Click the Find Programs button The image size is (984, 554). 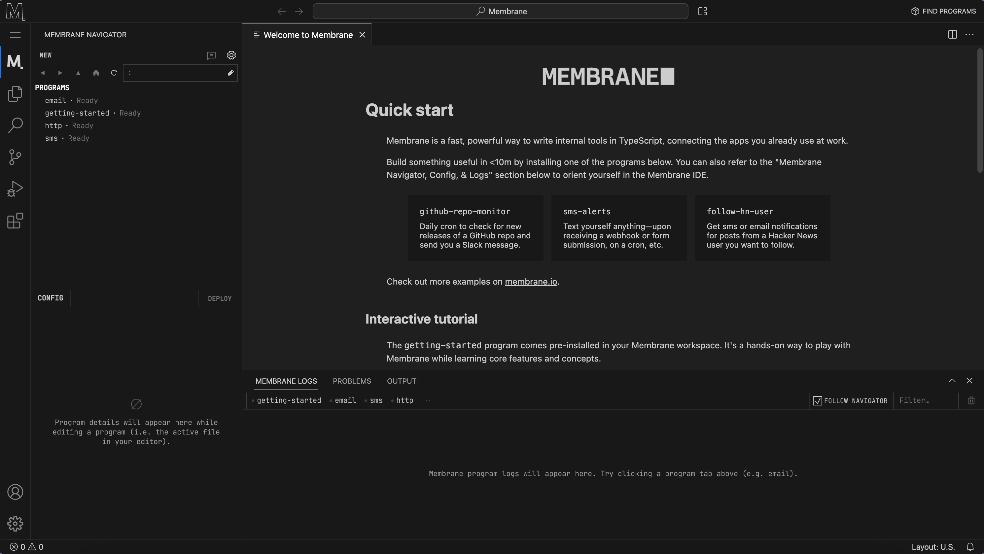pos(943,11)
